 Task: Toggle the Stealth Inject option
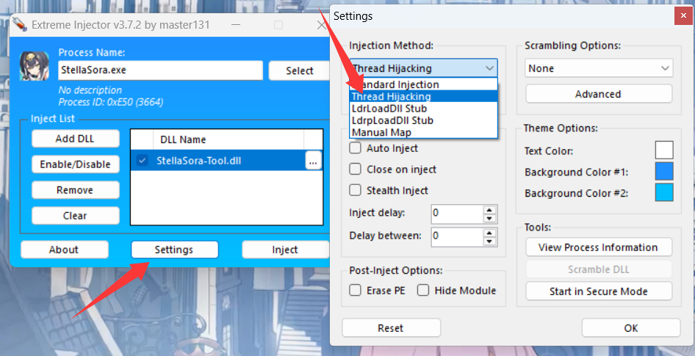coord(355,191)
